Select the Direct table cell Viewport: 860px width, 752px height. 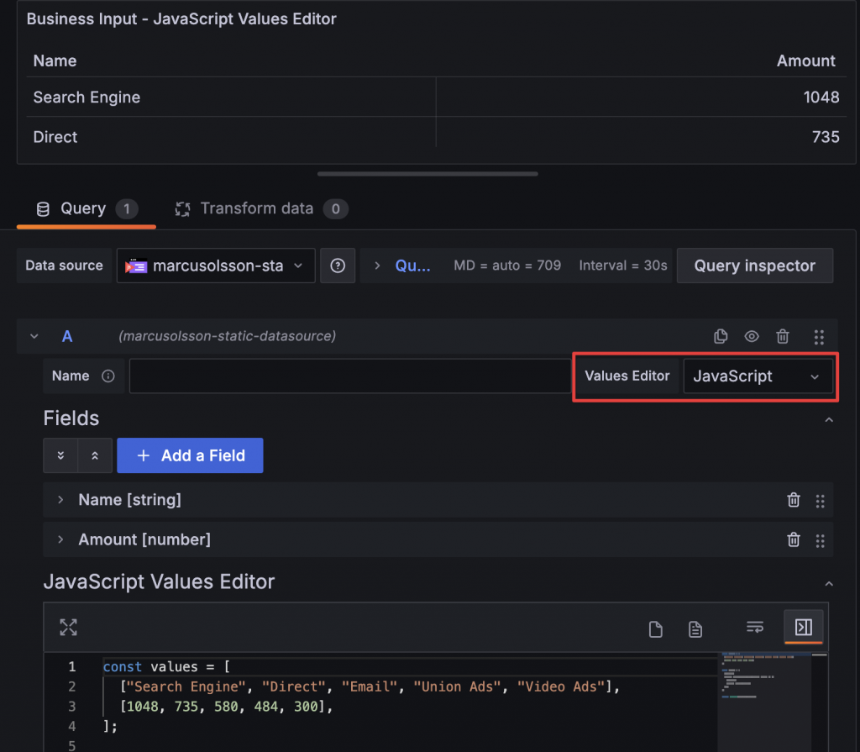click(231, 137)
